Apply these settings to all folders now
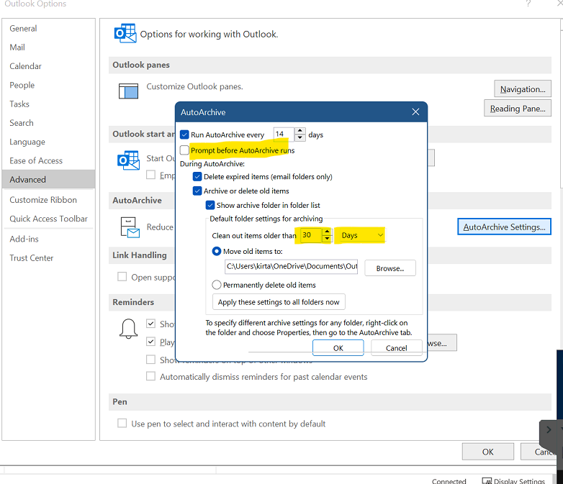The image size is (563, 484). (x=279, y=302)
